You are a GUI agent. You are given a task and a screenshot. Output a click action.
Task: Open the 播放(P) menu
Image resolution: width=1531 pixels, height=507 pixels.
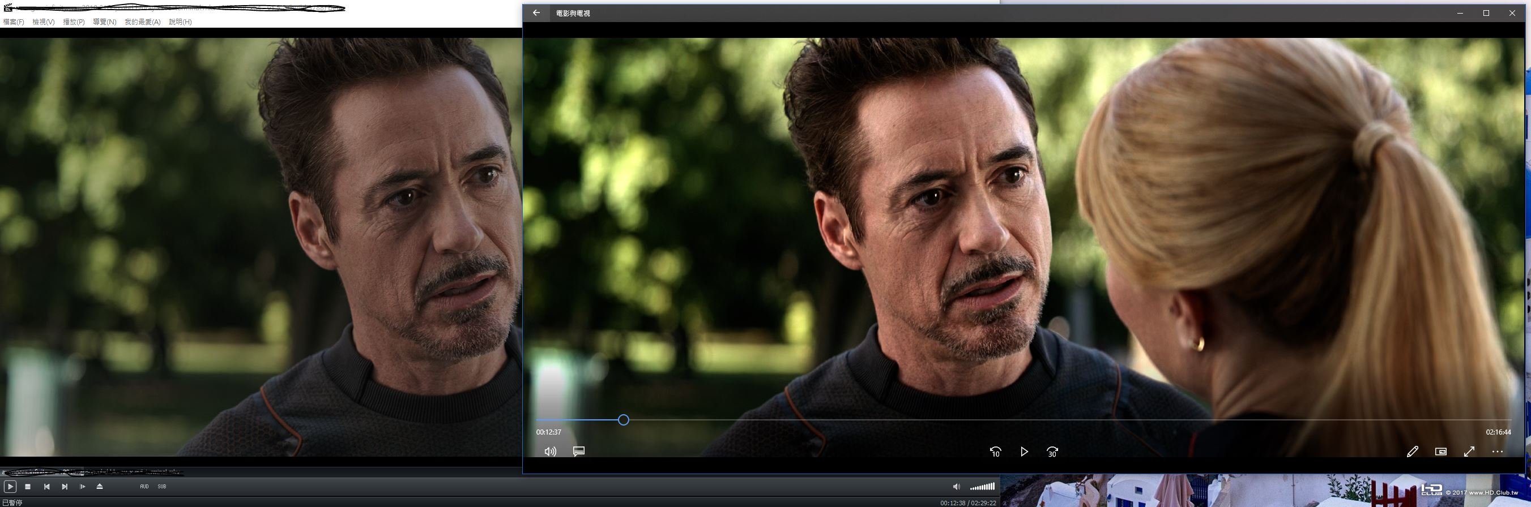click(x=74, y=22)
